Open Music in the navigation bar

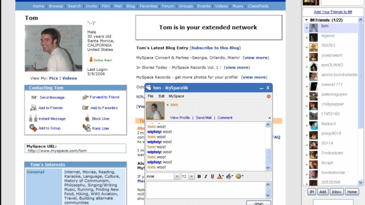238,6
